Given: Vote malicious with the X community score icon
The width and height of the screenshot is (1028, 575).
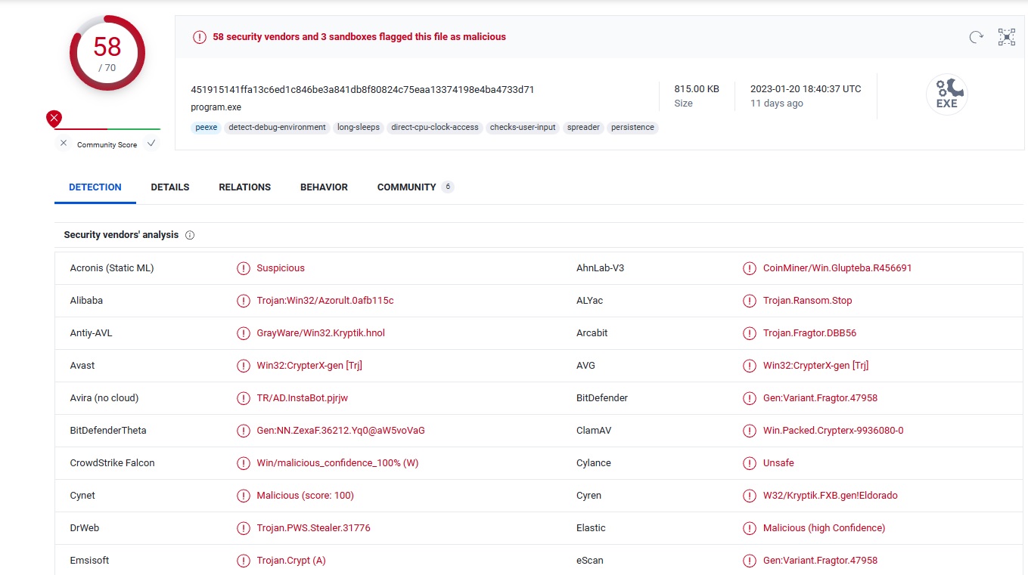Looking at the screenshot, I should tap(64, 144).
